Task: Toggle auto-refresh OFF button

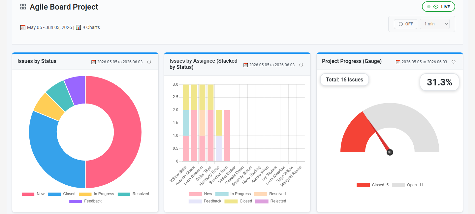Action: [405, 24]
